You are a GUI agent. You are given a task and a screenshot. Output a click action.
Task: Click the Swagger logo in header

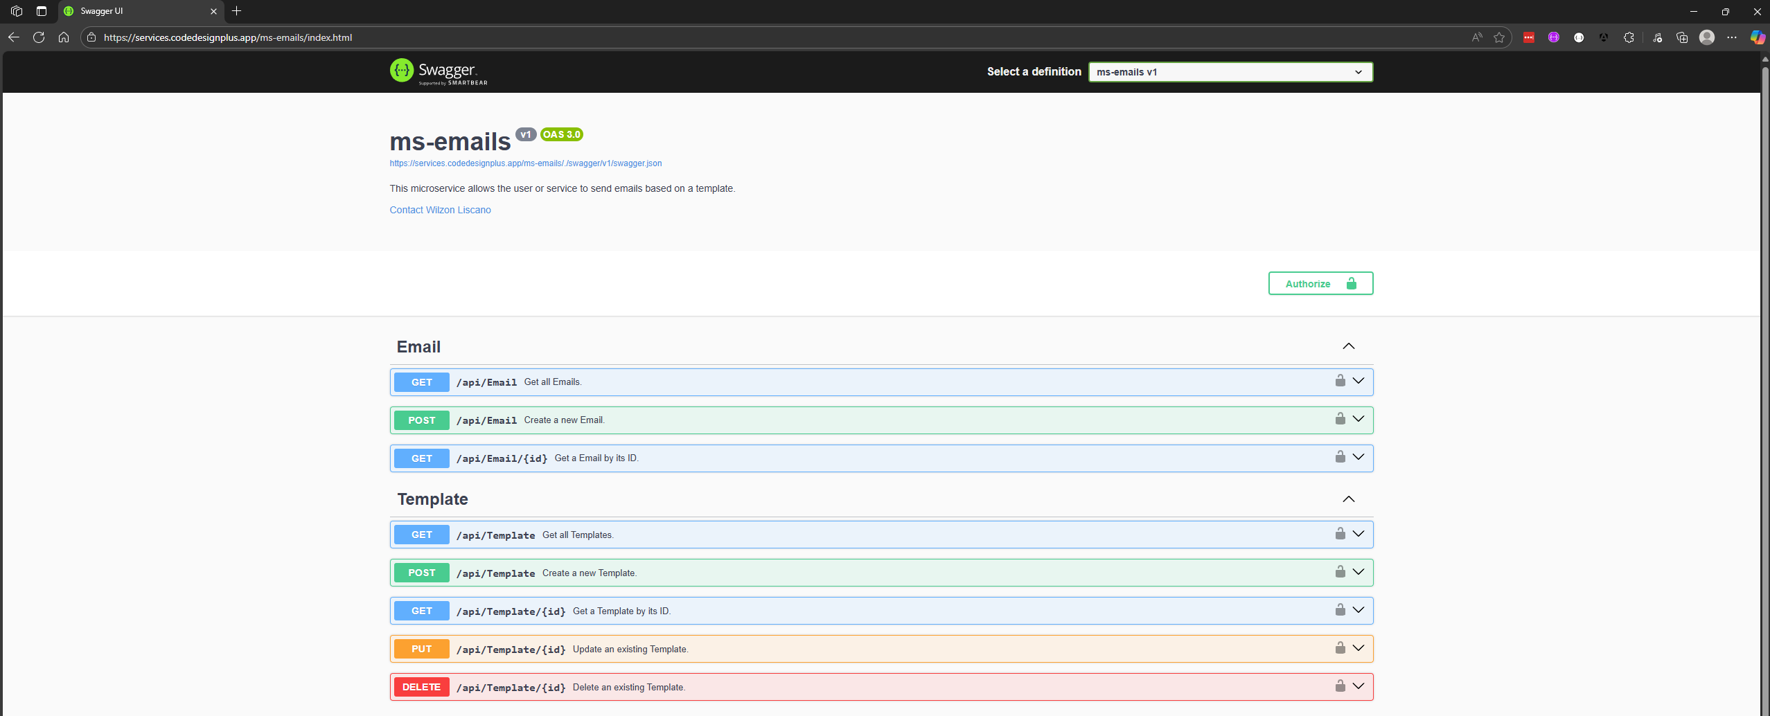pos(439,71)
